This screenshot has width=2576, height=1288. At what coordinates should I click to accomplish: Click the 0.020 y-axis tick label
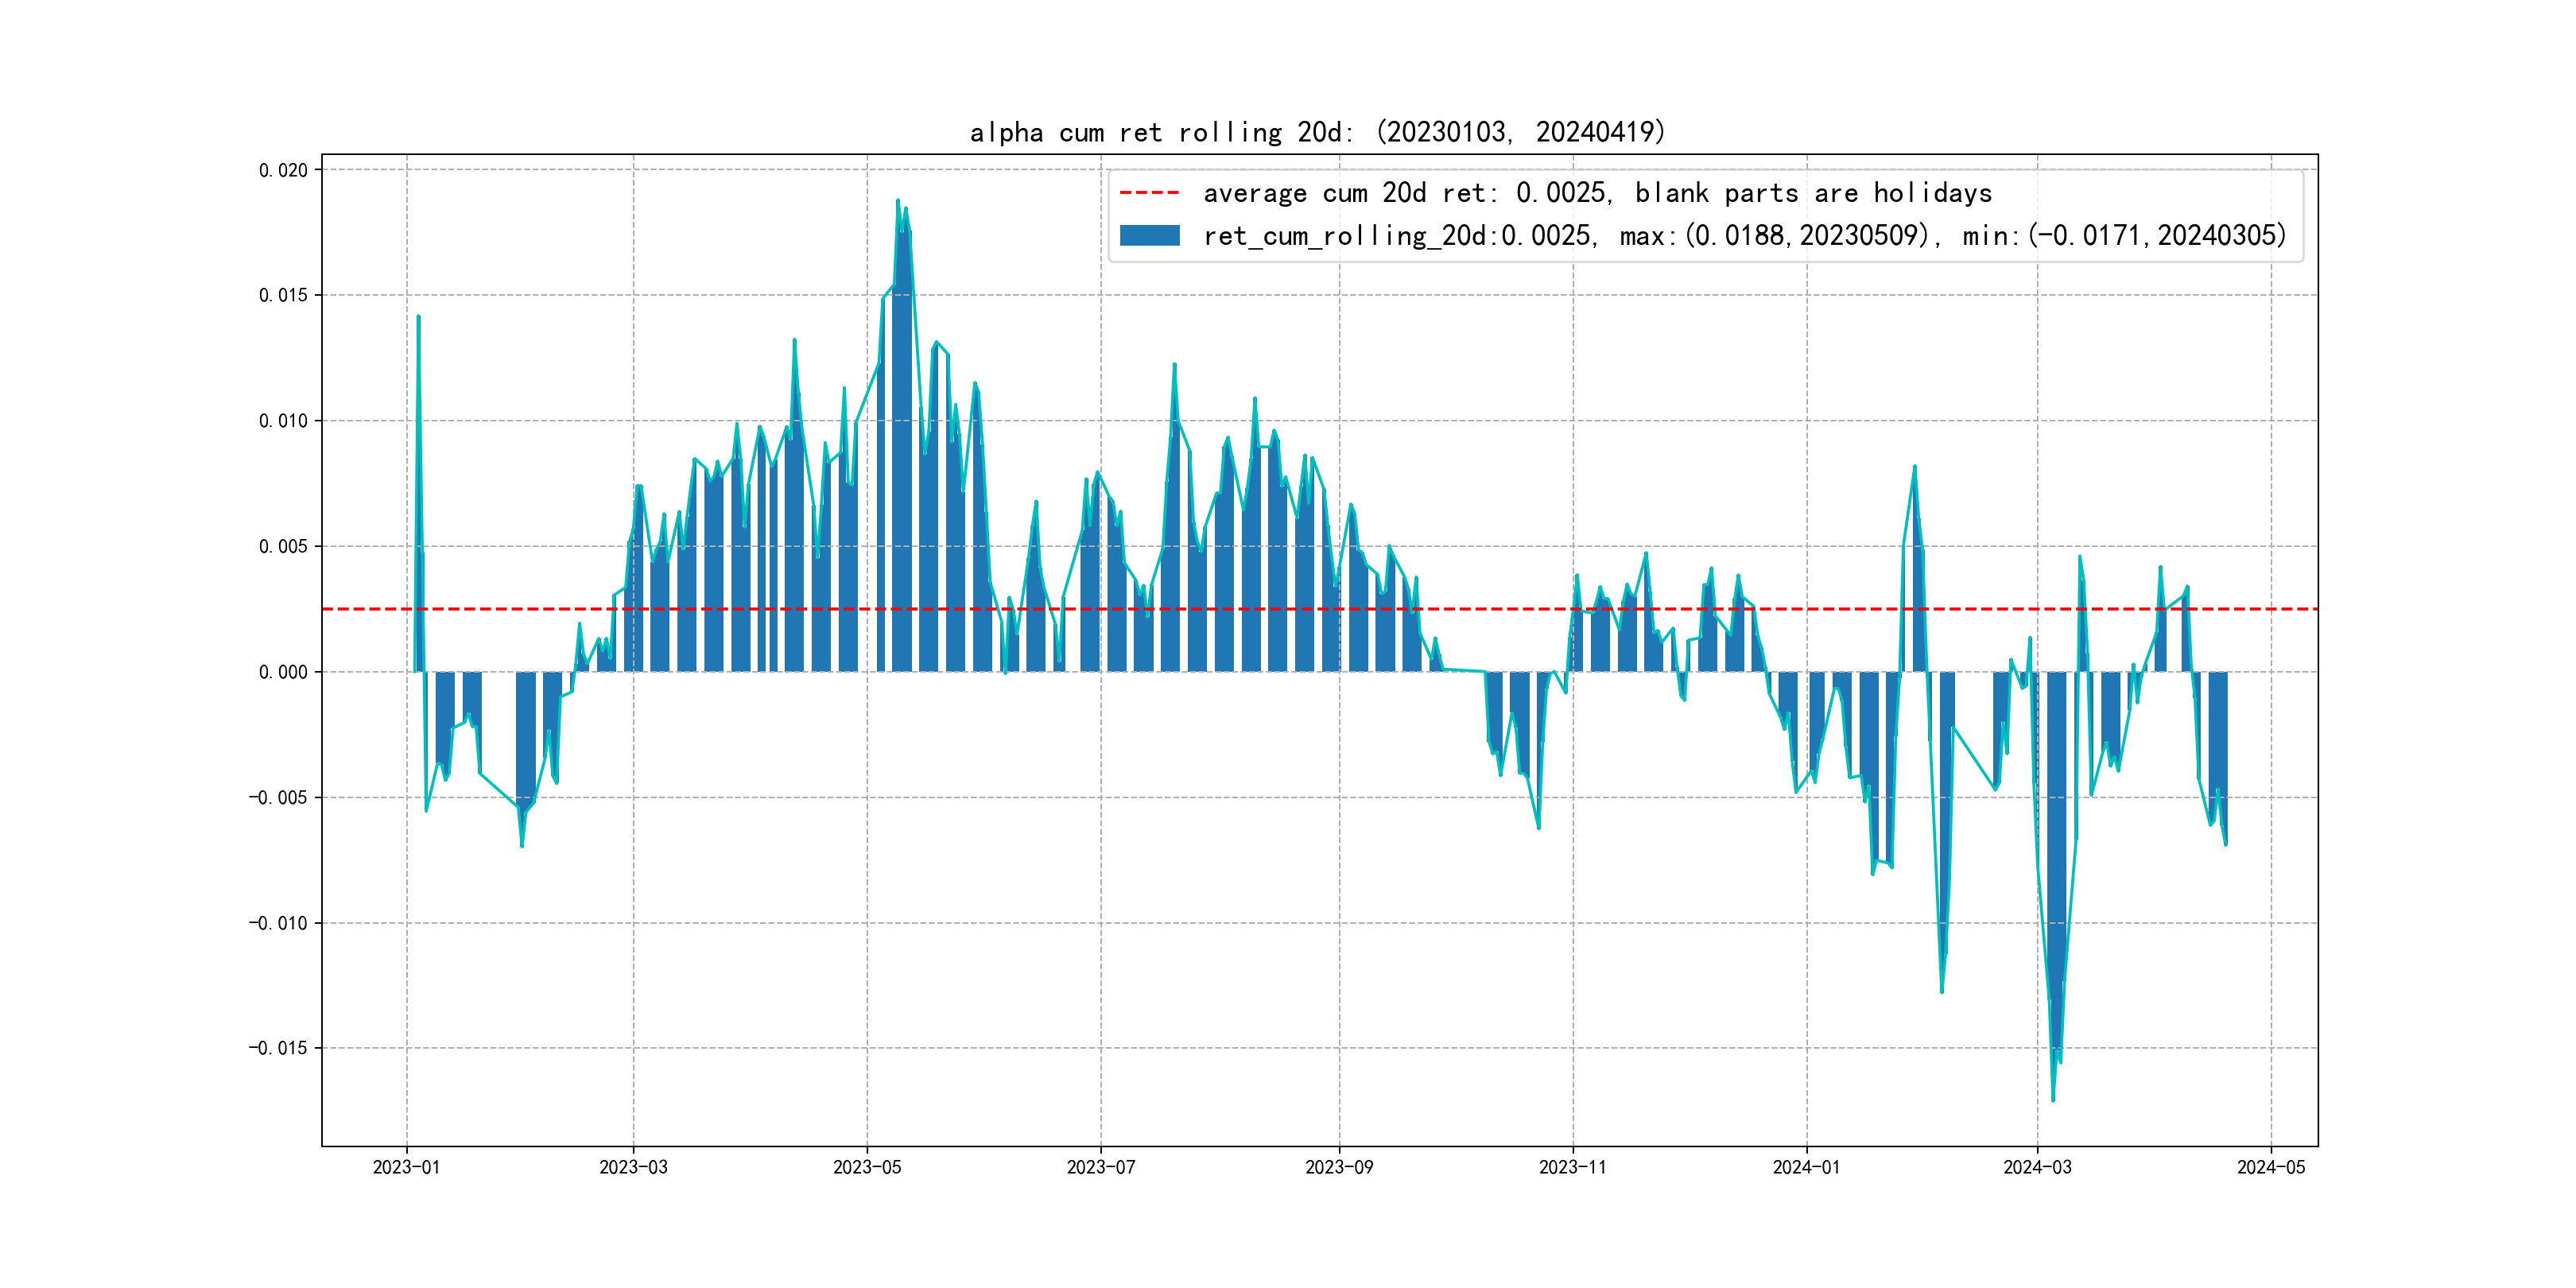(x=283, y=170)
